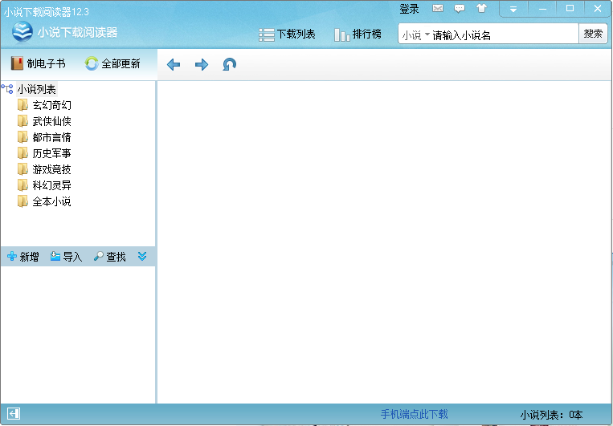
Task: Minimize the window
Action: (x=542, y=9)
